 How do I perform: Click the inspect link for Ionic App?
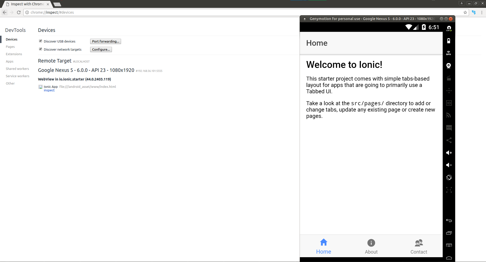(x=49, y=90)
